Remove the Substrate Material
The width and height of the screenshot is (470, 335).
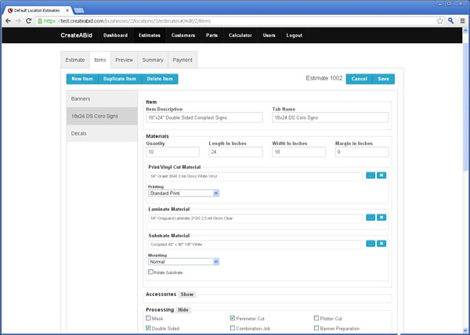[381, 243]
